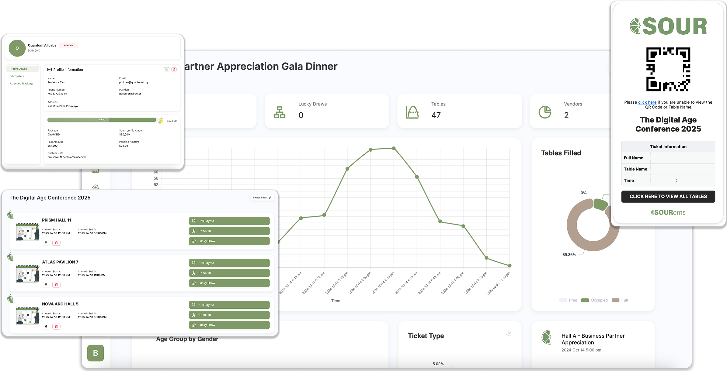Click the 'click here' link below the QR code
The image size is (727, 371).
point(647,102)
